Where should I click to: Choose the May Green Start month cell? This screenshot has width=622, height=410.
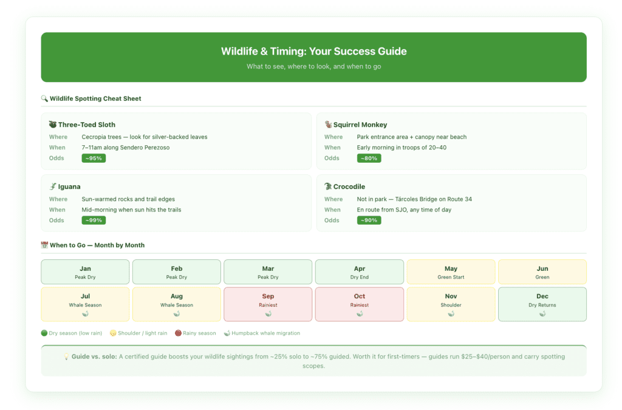click(451, 272)
